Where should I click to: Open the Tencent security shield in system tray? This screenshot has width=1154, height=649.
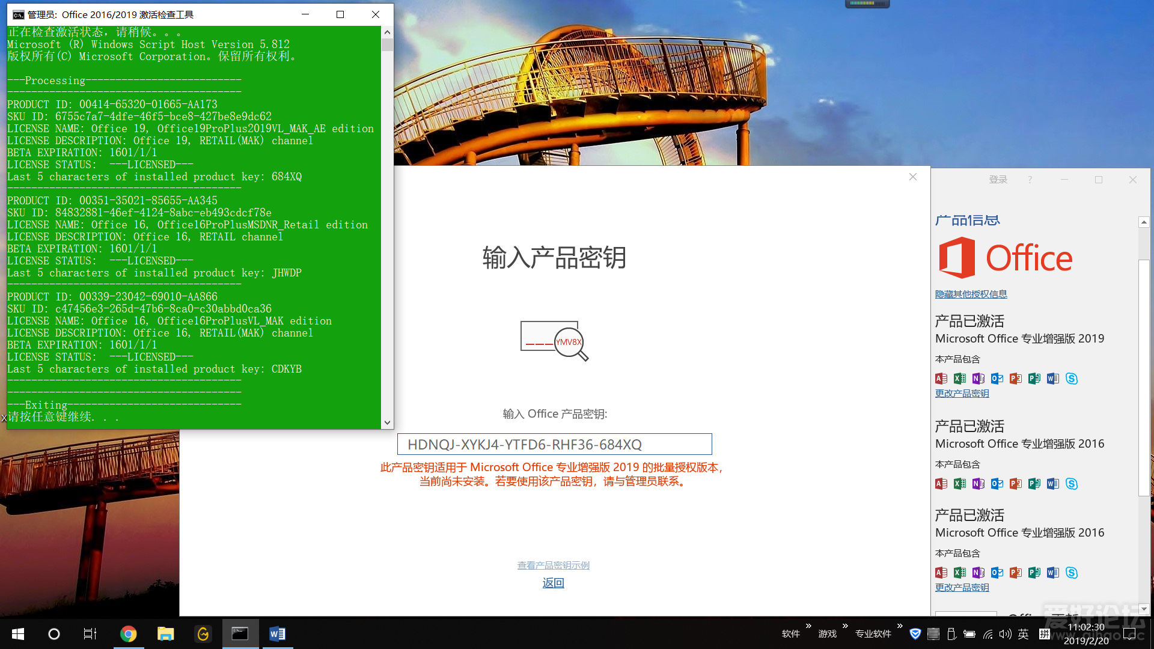[x=915, y=634]
